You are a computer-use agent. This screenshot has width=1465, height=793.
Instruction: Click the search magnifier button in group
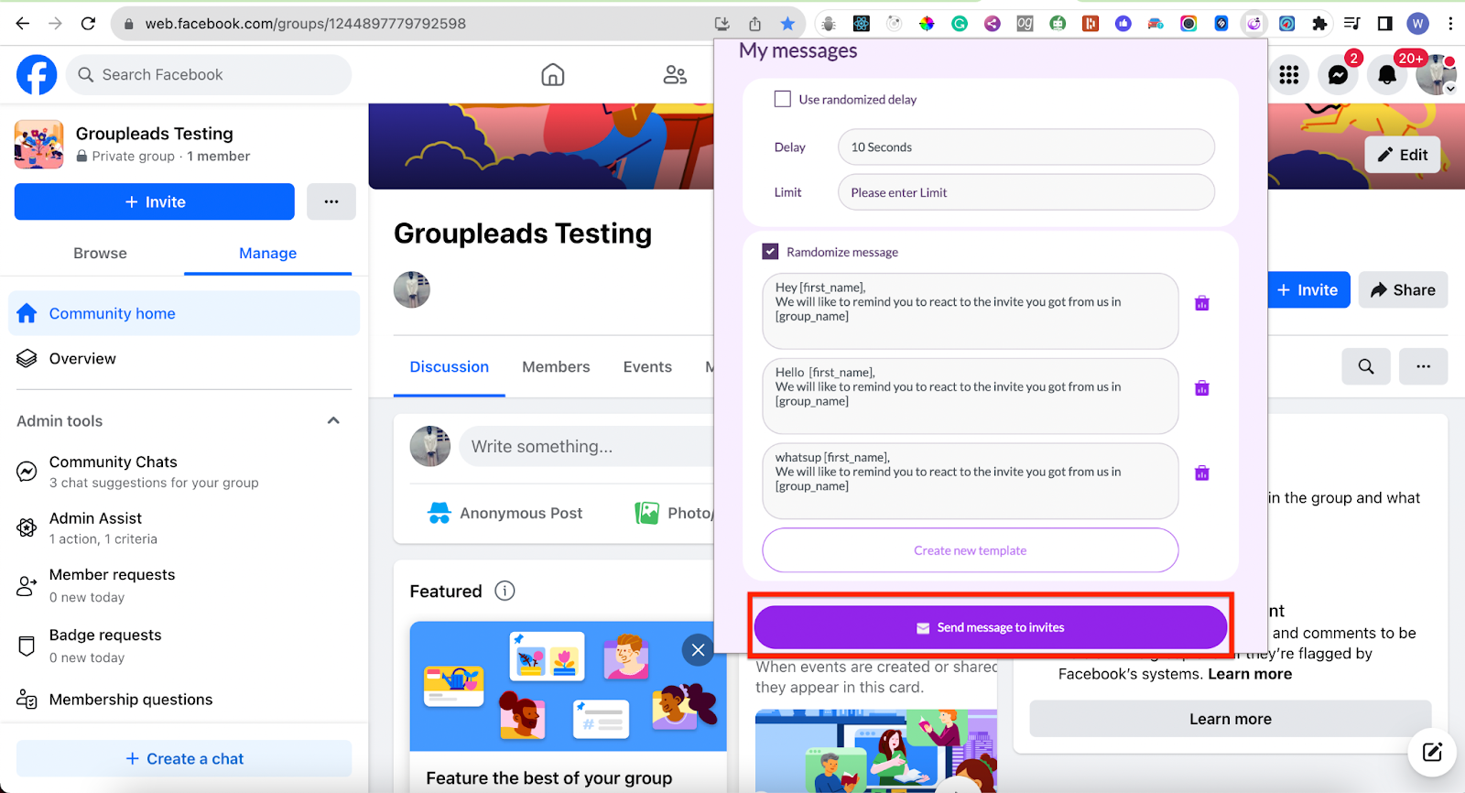click(1366, 366)
